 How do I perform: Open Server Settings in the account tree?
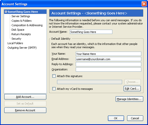point(21,16)
